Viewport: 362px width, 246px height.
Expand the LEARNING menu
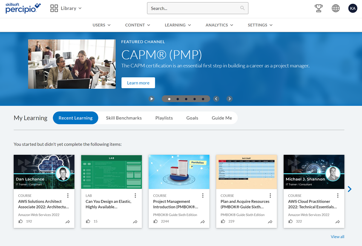coord(178,25)
